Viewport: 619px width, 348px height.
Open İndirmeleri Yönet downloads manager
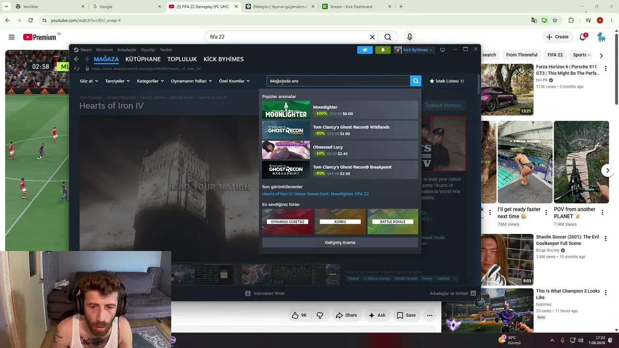(x=265, y=293)
